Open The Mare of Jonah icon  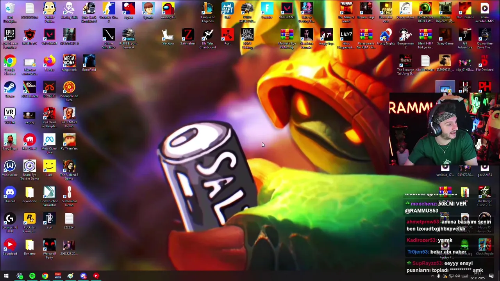tap(346, 12)
